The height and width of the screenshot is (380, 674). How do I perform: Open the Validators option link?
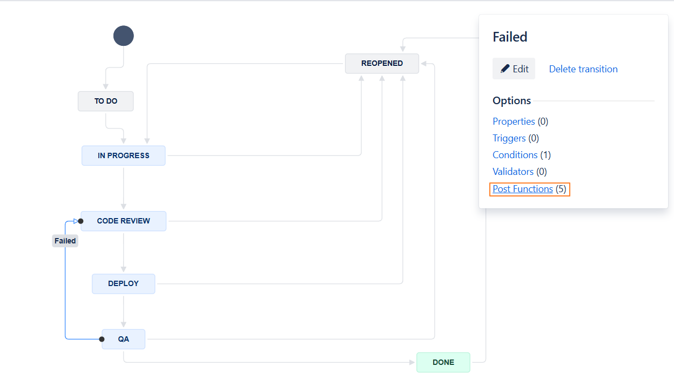[x=513, y=172]
